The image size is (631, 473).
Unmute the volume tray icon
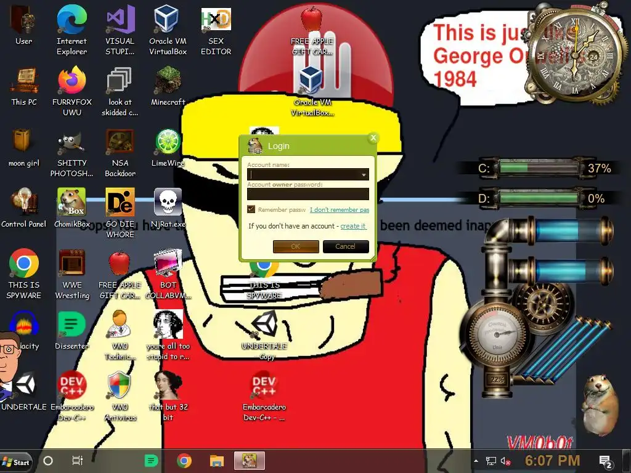(x=506, y=461)
